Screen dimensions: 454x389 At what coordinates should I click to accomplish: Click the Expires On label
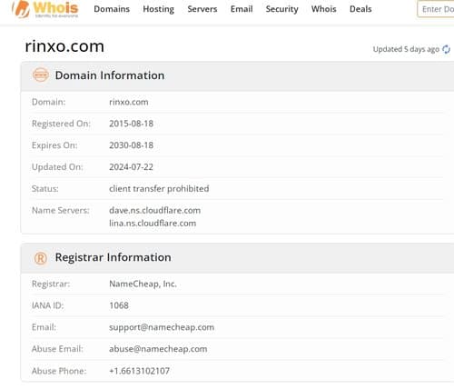pyautogui.click(x=54, y=145)
